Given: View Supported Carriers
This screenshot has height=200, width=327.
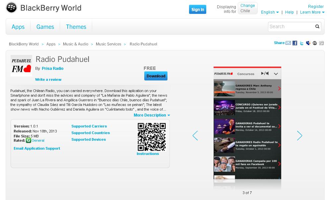Looking at the screenshot, I should [89, 126].
